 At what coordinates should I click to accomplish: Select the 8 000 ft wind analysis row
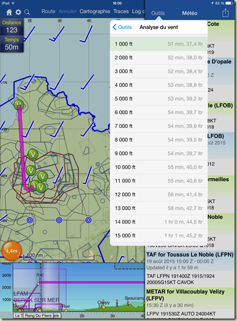click(159, 140)
